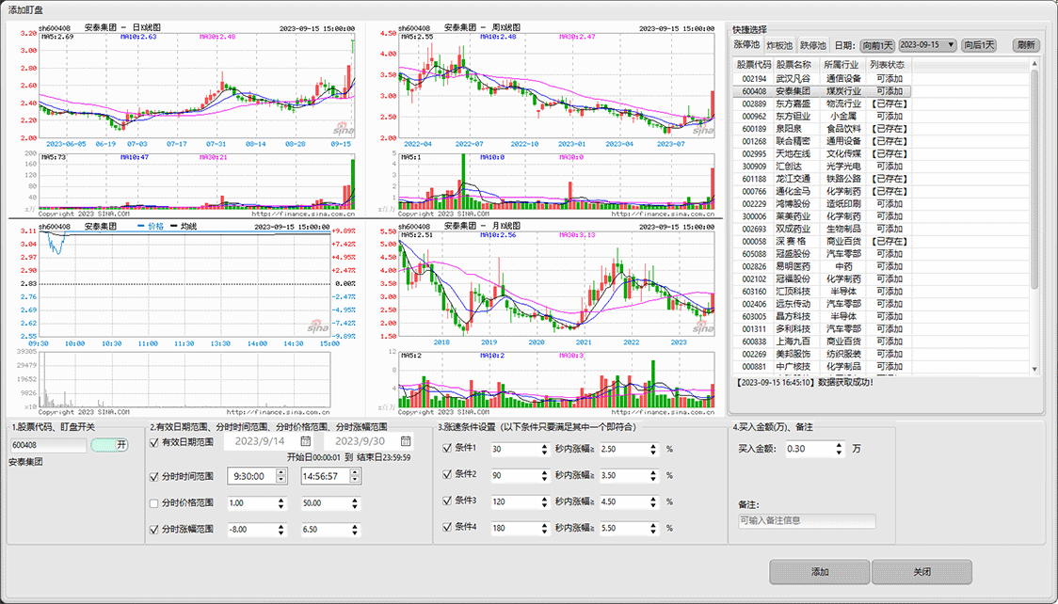Viewport: 1058px width, 604px height.
Task: Increase the 条件1 seconds value
Action: 545,446
